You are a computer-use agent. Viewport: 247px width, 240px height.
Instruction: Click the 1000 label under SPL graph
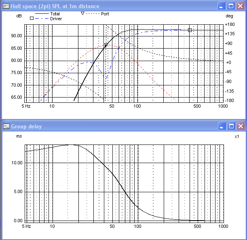[223, 106]
